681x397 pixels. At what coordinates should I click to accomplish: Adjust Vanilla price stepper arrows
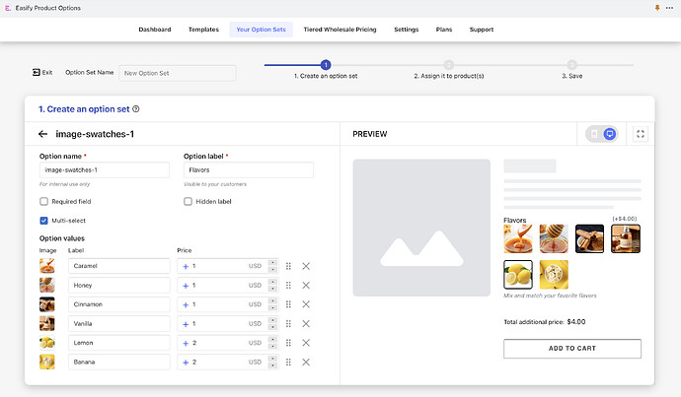[272, 324]
